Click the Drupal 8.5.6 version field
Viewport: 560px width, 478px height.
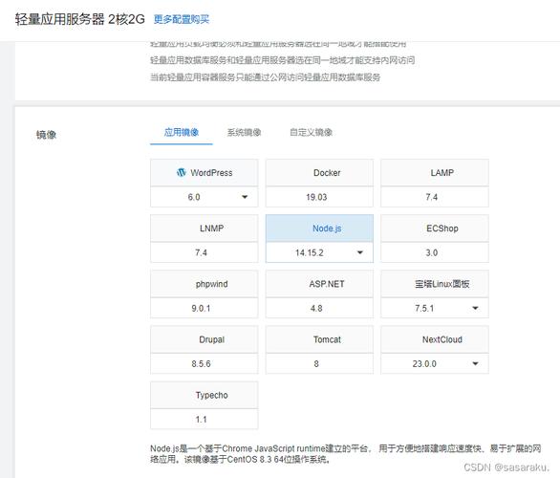[x=205, y=363]
